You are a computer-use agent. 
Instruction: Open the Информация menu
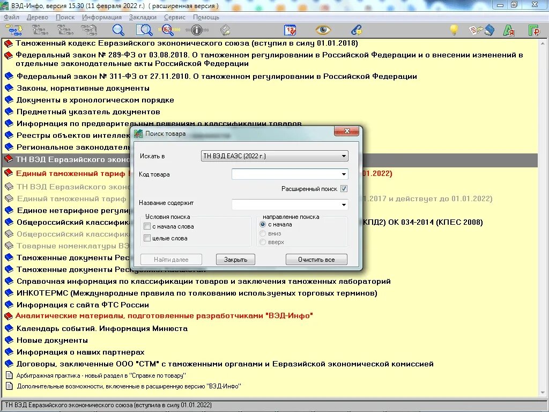click(102, 17)
